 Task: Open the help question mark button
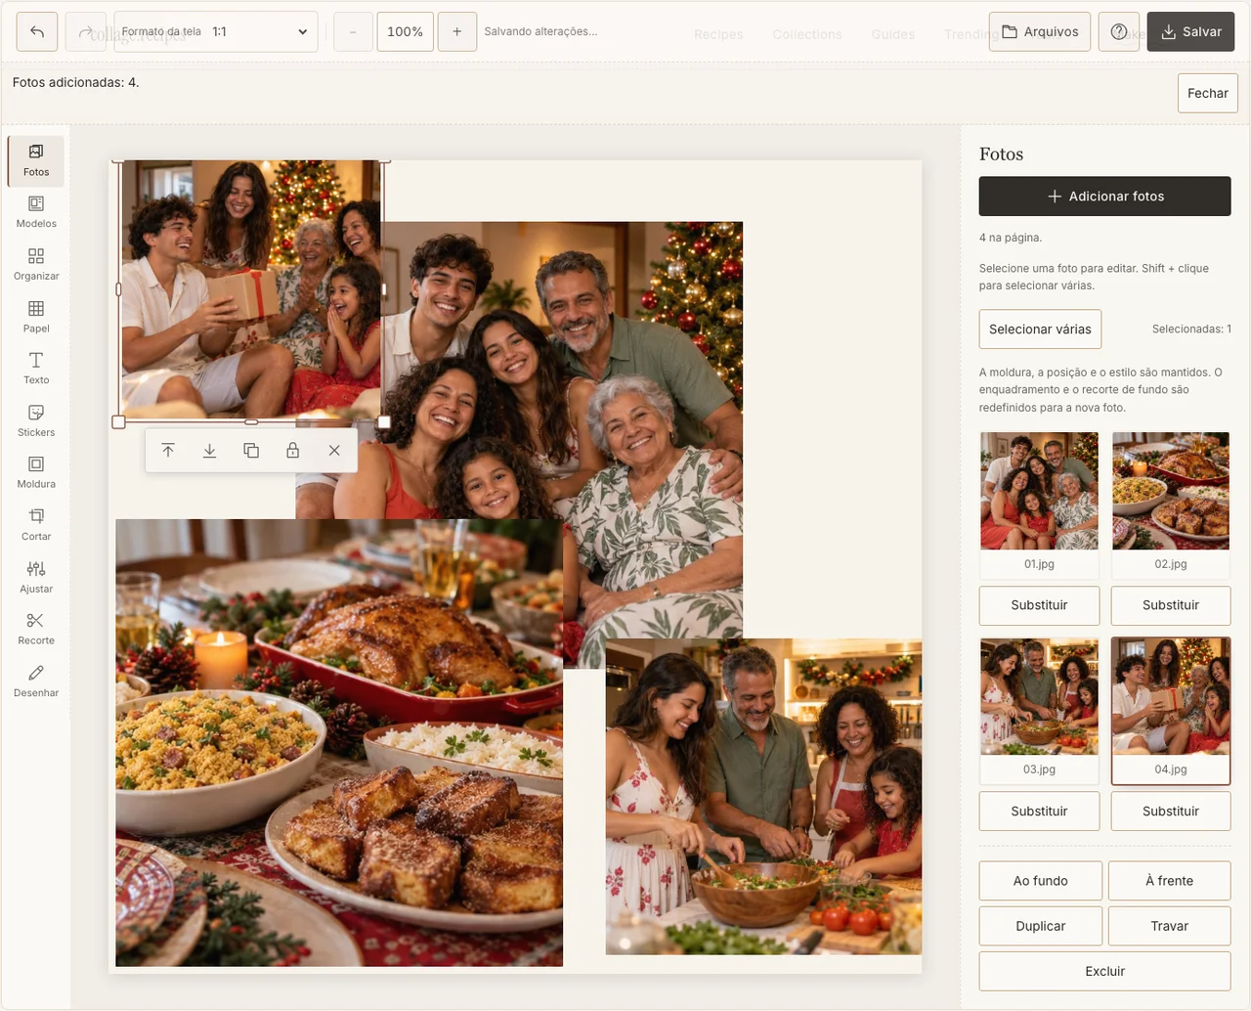1119,31
